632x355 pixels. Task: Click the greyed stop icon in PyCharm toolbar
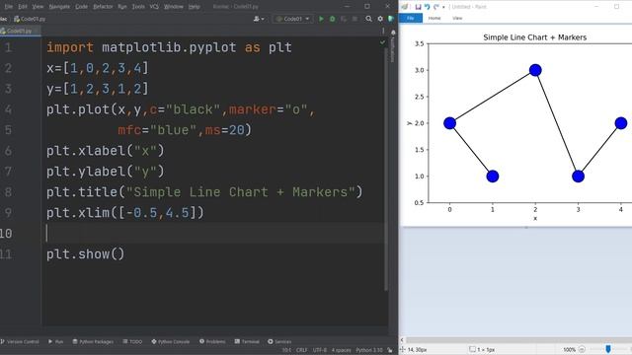pos(355,19)
